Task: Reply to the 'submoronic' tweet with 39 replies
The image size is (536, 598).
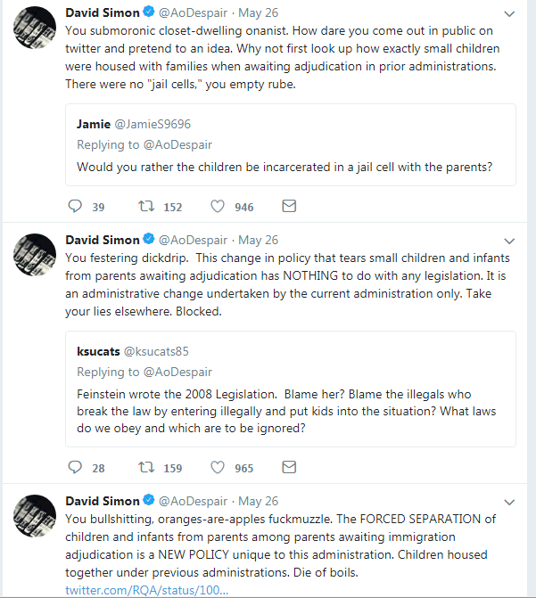Action: pyautogui.click(x=75, y=206)
